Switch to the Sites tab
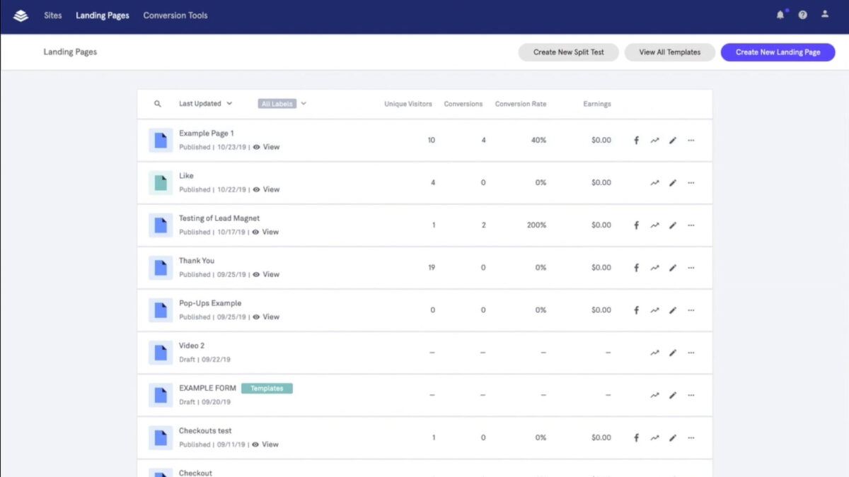The width and height of the screenshot is (849, 477). [53, 16]
